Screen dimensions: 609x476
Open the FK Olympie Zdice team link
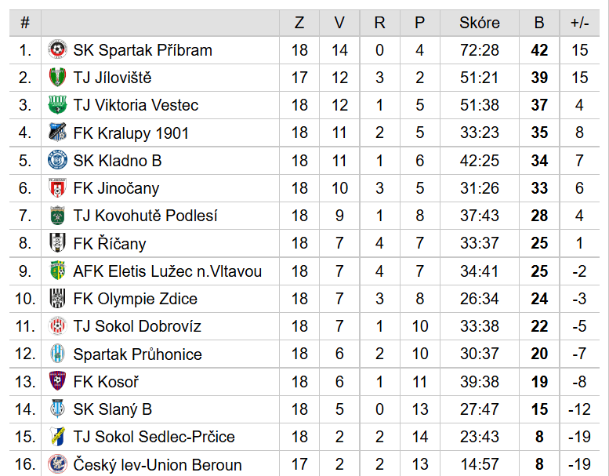pos(135,299)
